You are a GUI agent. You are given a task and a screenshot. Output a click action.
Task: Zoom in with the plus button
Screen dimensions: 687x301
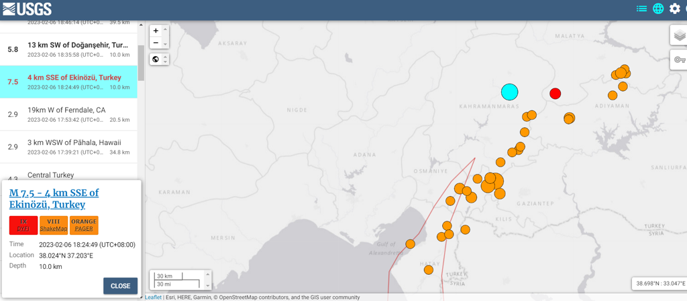click(x=156, y=31)
